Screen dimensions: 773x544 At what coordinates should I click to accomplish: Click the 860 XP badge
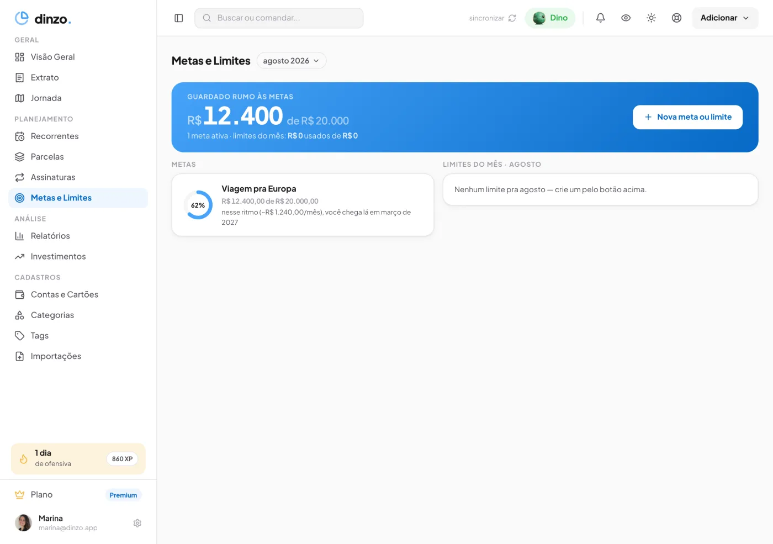pyautogui.click(x=122, y=459)
